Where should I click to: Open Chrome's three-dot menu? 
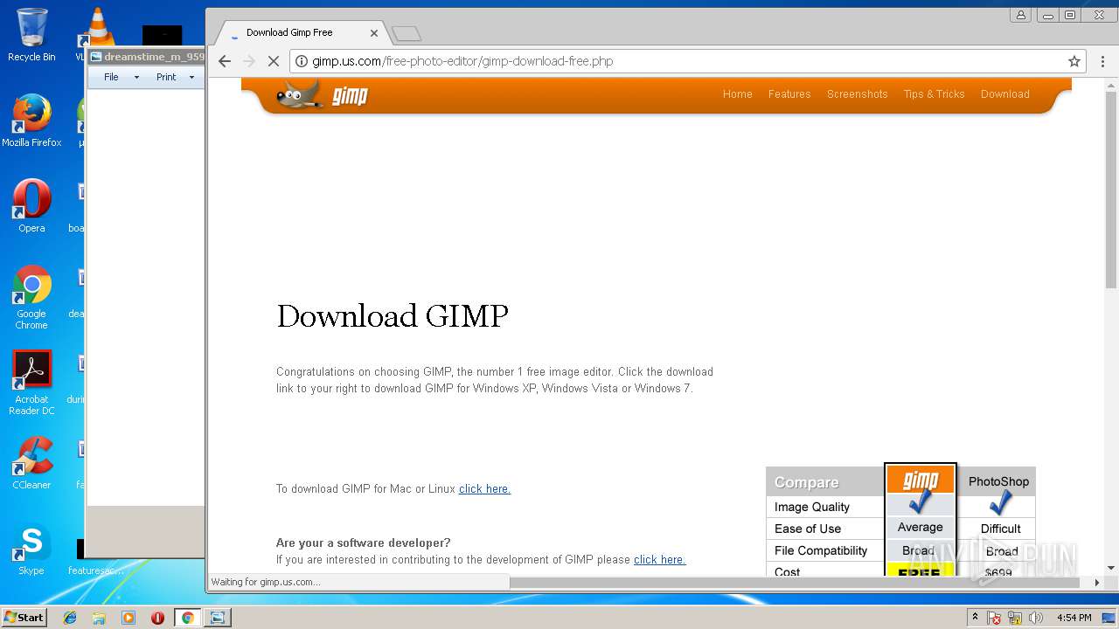click(x=1102, y=61)
